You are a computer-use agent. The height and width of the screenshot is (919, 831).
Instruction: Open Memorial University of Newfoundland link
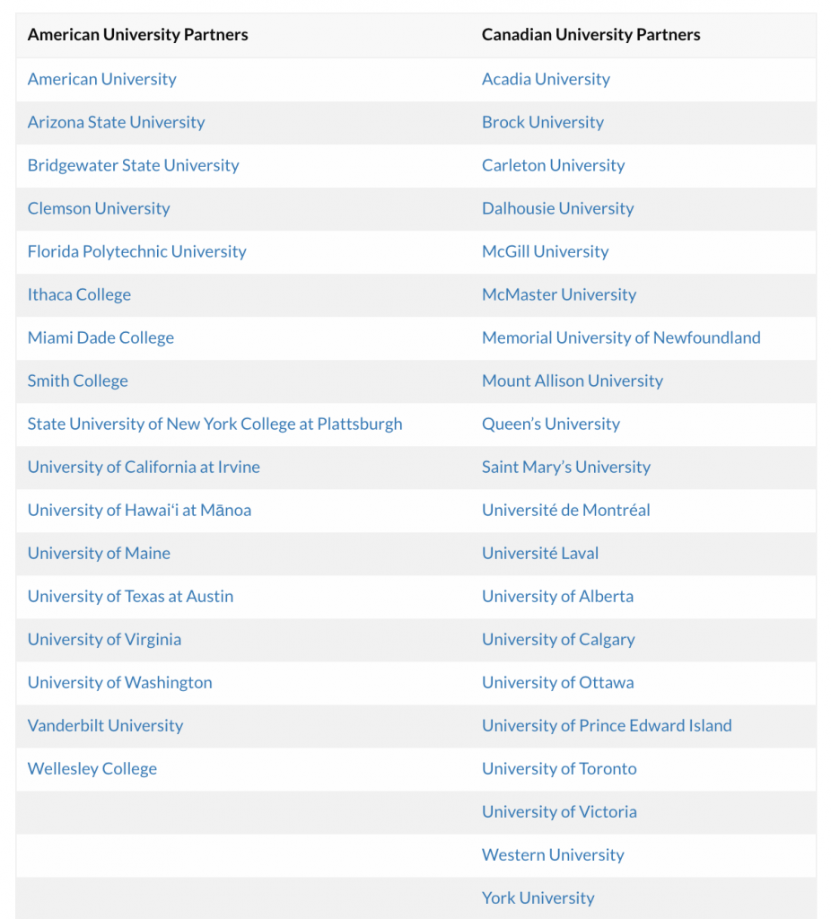click(621, 337)
